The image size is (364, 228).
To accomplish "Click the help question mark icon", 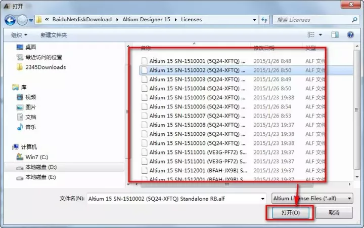I will pyautogui.click(x=350, y=35).
